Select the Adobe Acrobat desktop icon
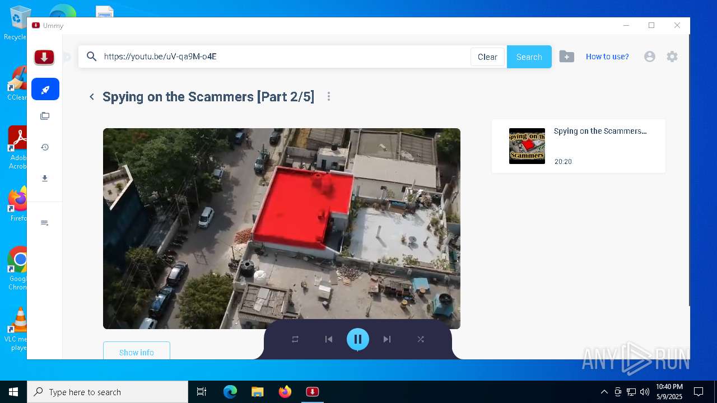 click(17, 148)
